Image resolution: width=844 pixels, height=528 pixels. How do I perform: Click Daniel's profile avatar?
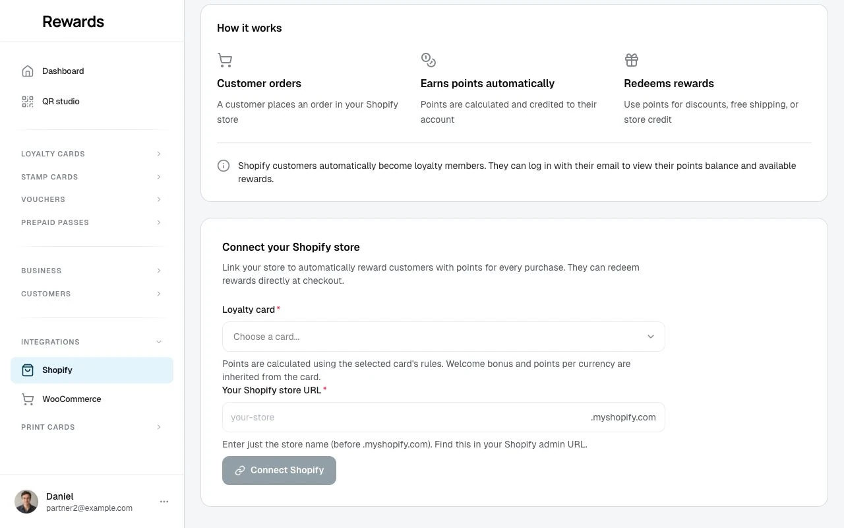click(26, 502)
